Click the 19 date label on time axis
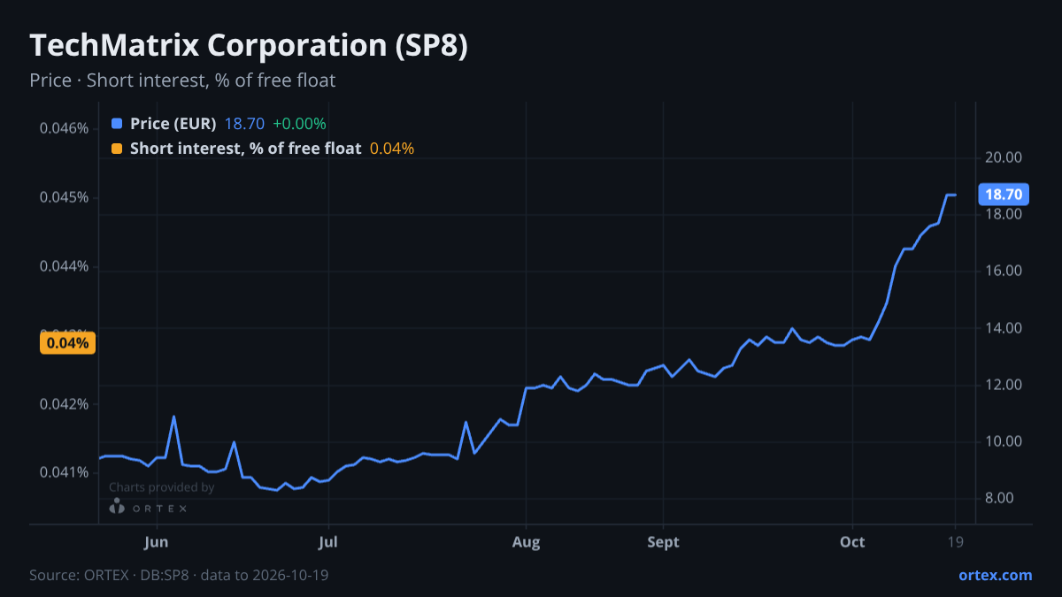 tap(956, 542)
